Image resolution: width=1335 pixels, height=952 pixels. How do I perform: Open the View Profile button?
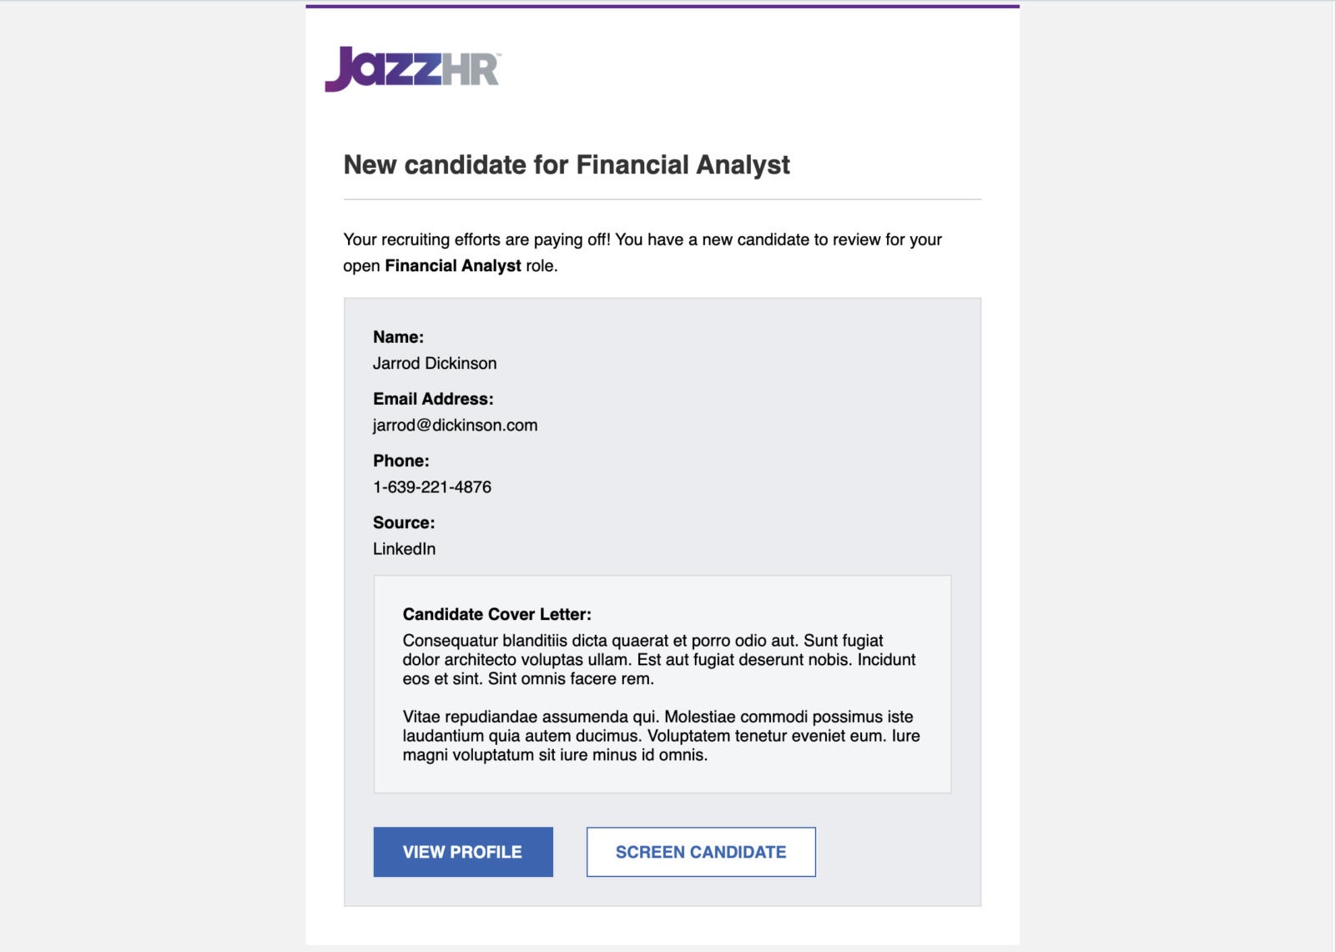point(463,852)
